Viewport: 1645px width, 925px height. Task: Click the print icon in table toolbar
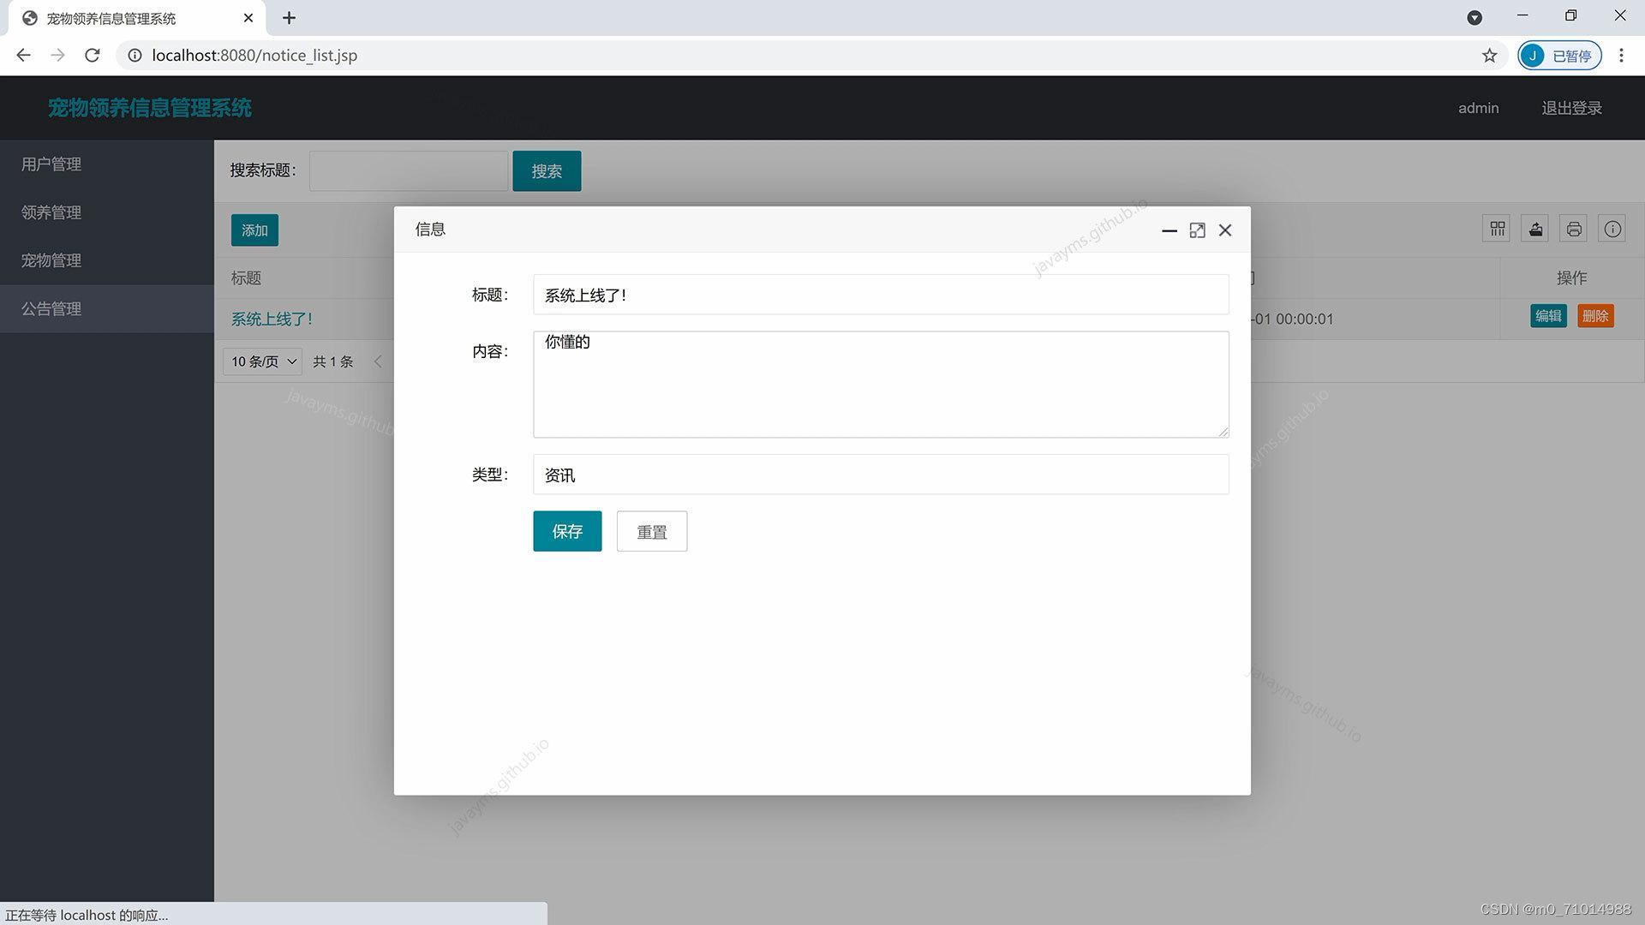1574,229
